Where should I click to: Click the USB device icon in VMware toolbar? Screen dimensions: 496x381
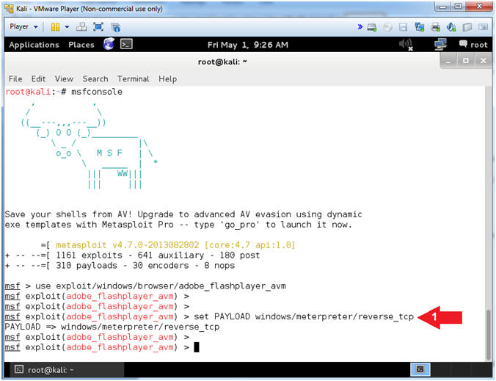coord(467,27)
